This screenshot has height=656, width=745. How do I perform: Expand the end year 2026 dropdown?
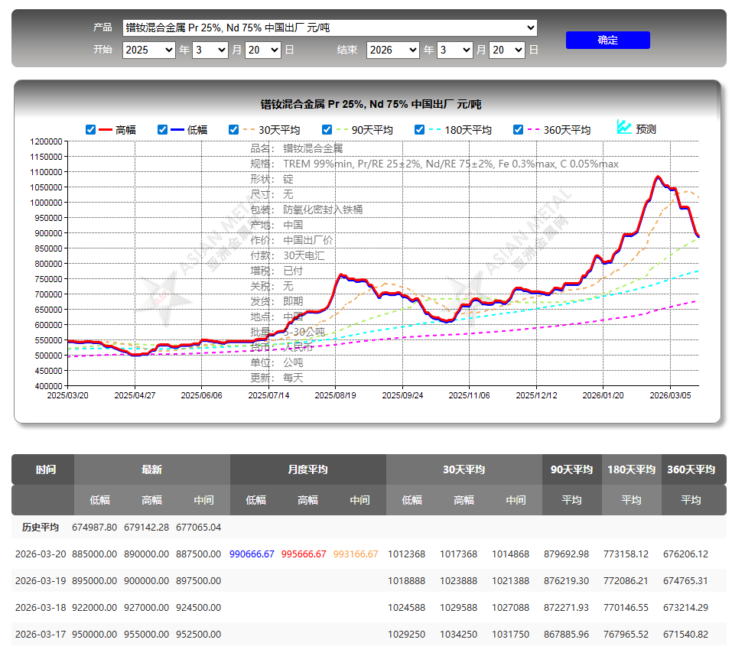[393, 50]
